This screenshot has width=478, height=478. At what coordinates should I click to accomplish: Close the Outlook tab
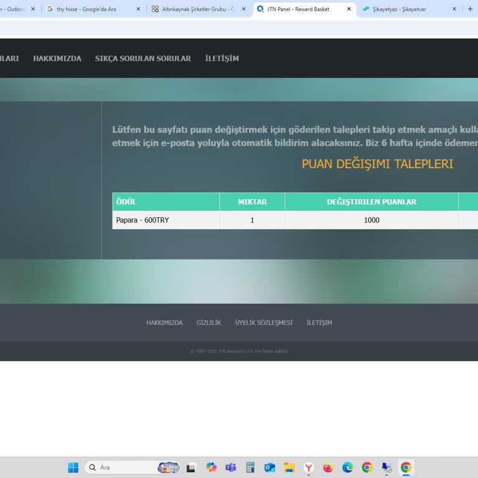pos(33,9)
